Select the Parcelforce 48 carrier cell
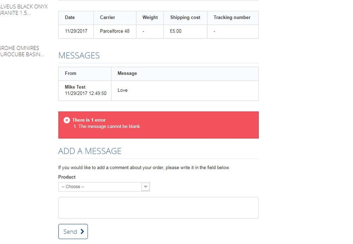353x244 pixels. coord(115,31)
